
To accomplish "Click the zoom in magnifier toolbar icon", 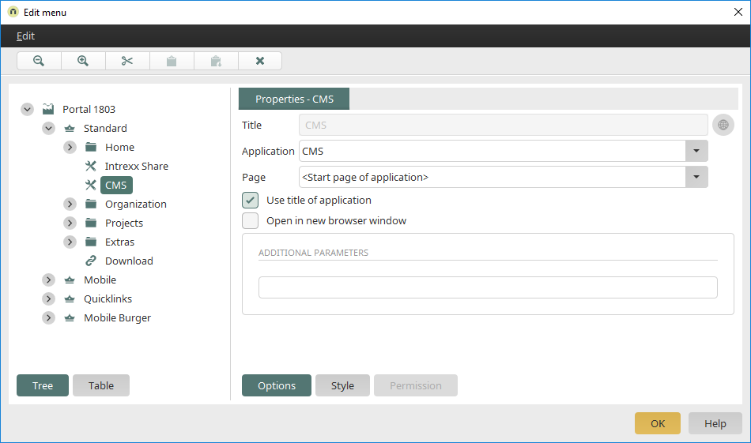I will click(83, 61).
